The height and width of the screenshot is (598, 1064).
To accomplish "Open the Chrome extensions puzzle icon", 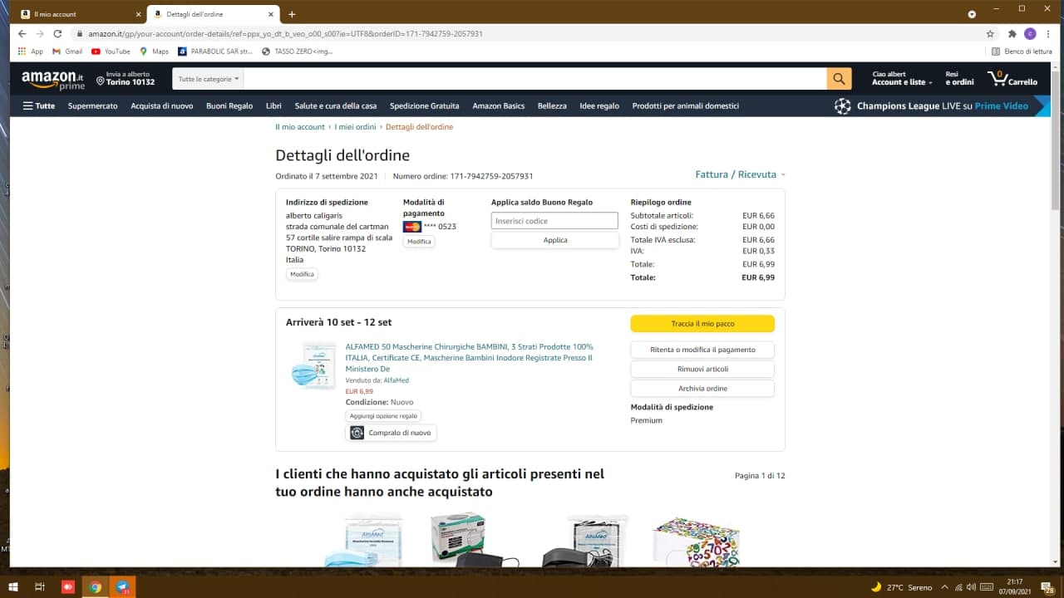I will coord(1012,34).
